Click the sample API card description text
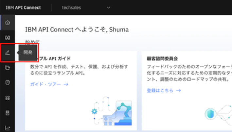The image size is (232, 132). 79,70
